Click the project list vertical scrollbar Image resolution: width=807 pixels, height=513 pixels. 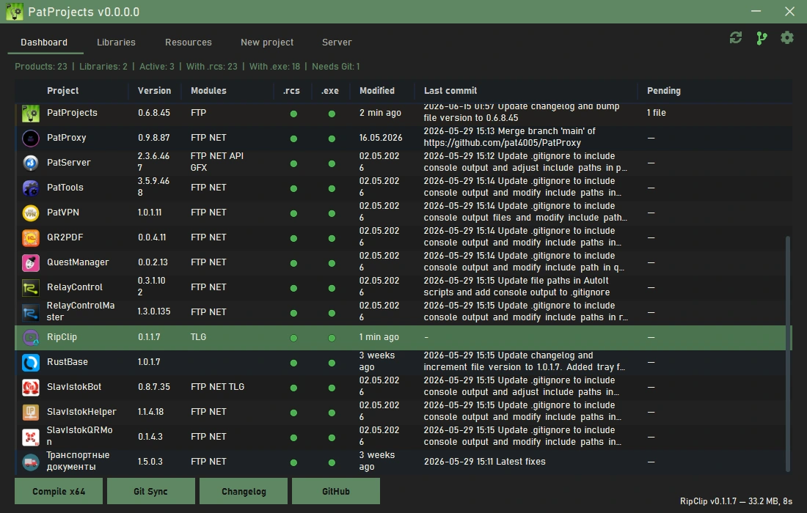click(x=787, y=354)
